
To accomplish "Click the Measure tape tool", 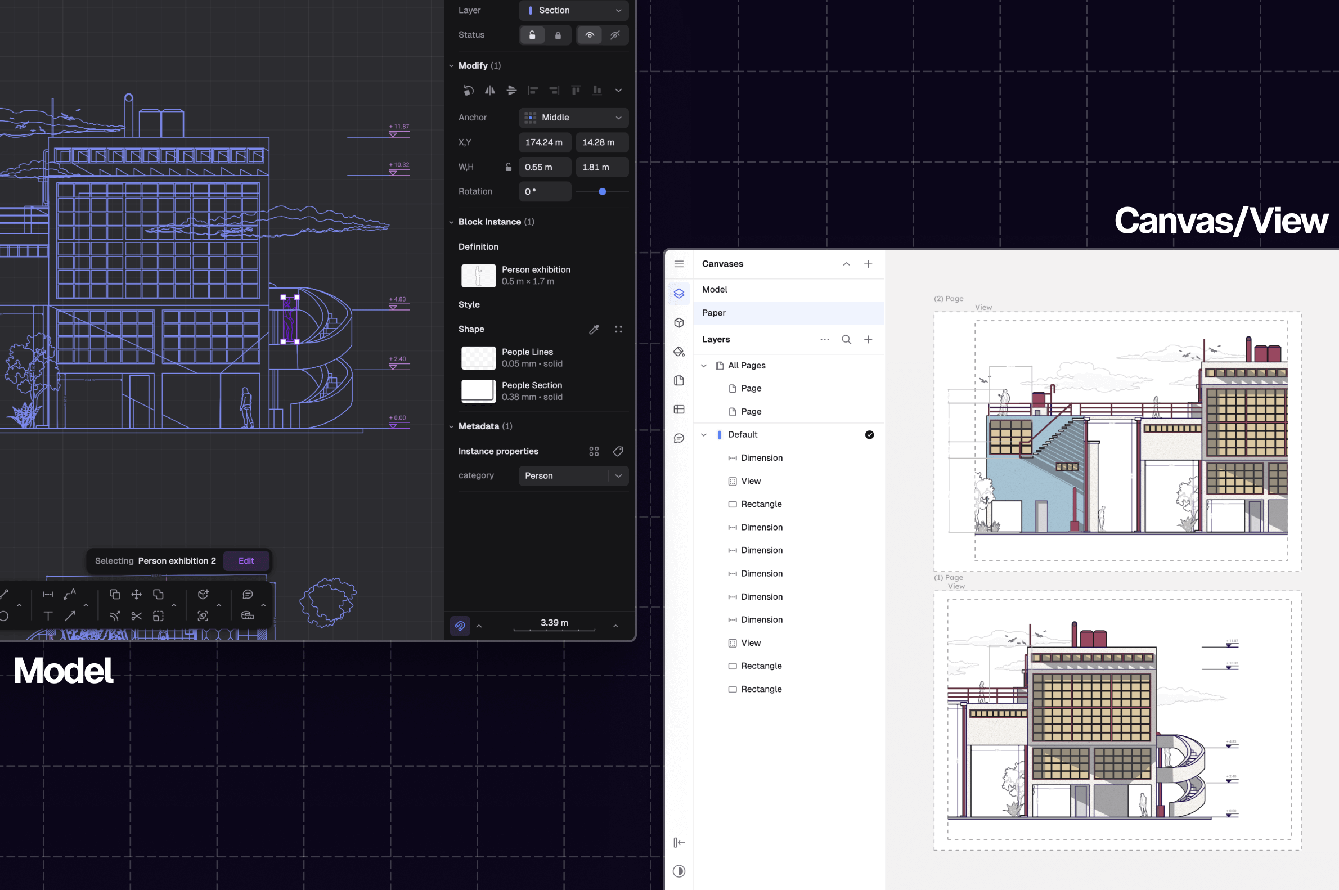I will tap(248, 616).
